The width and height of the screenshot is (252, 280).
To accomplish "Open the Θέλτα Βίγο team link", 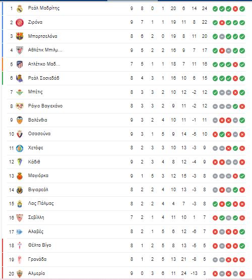I will click(x=40, y=245).
